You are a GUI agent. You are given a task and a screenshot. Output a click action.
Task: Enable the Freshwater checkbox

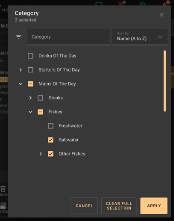[50, 126]
